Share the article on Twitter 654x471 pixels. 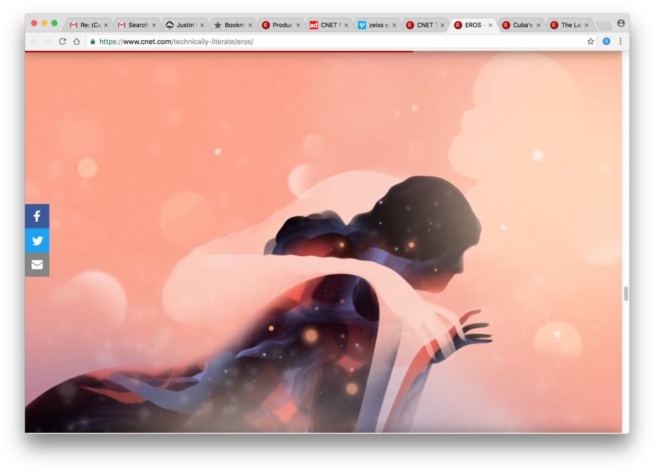pyautogui.click(x=37, y=240)
